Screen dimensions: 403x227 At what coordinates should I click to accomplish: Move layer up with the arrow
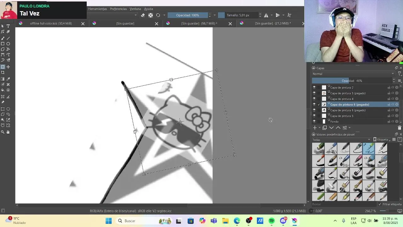pyautogui.click(x=338, y=128)
